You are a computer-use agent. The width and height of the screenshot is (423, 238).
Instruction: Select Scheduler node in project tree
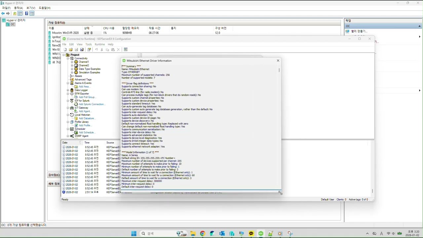(80, 129)
